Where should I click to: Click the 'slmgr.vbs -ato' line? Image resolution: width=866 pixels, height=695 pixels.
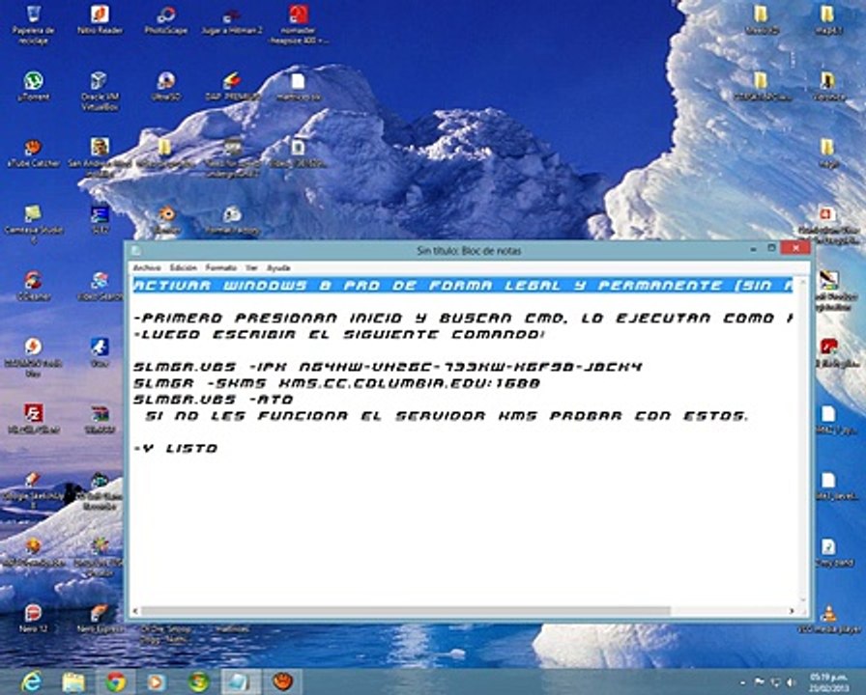click(214, 400)
